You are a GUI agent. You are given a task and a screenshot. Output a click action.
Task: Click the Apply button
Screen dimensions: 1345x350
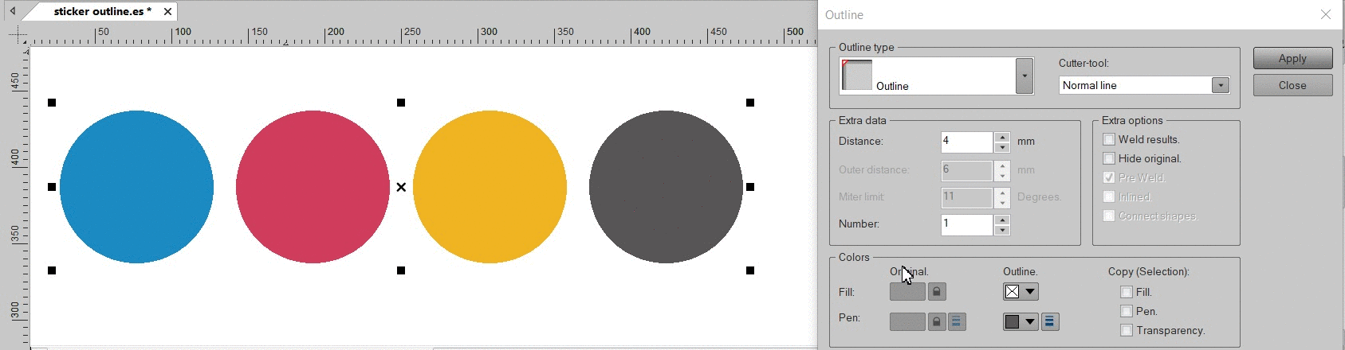click(x=1292, y=58)
